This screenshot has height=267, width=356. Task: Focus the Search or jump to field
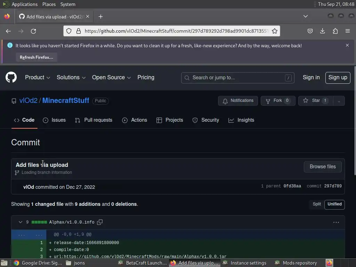(x=238, y=78)
